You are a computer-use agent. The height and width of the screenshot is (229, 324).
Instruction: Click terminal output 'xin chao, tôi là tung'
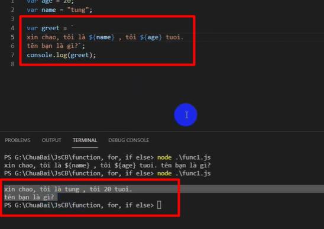(x=41, y=189)
